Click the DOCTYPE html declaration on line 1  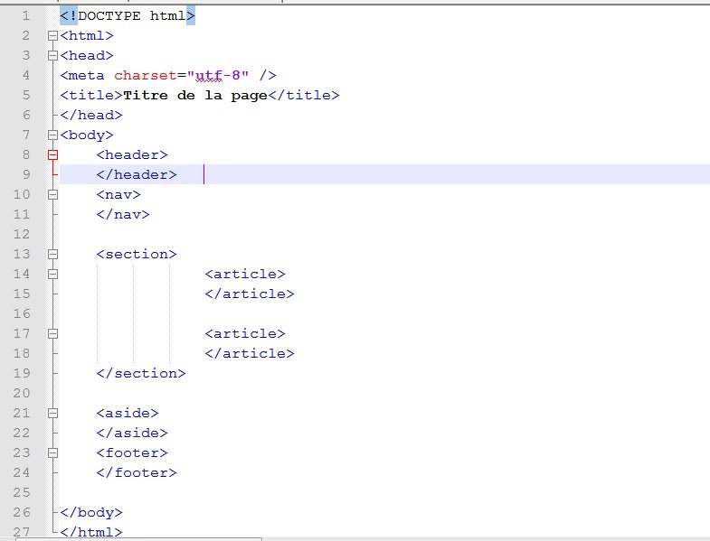pos(128,16)
